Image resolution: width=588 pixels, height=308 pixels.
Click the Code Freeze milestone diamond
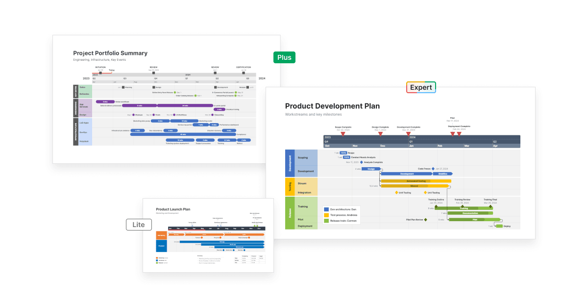pyautogui.click(x=433, y=169)
